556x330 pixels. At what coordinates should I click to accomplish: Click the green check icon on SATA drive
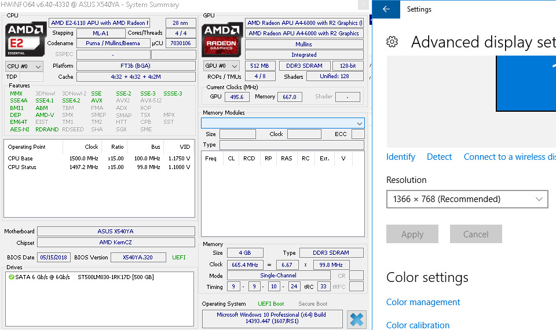(x=12, y=277)
